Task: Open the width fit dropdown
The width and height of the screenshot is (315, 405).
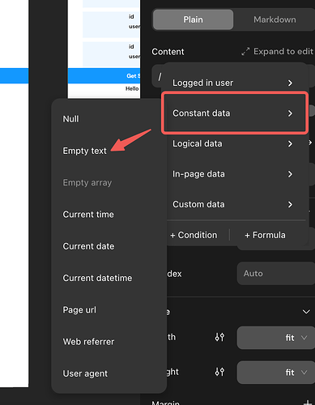Action: point(276,338)
